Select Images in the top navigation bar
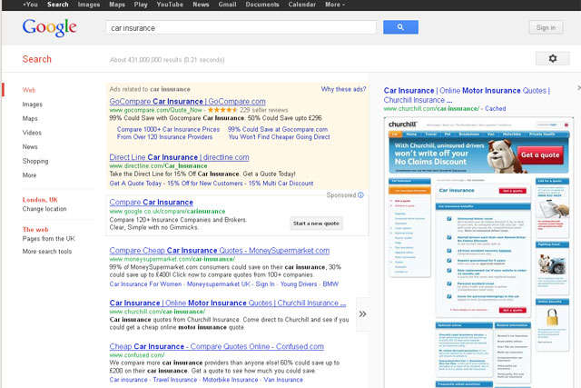Viewport: 581px width, 388px height. (89, 5)
